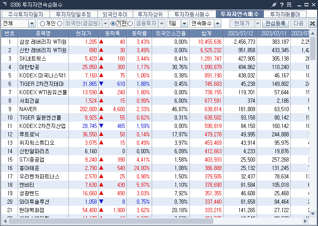Click the down-triangle indicator in KODEX 2차전지산업 row
Screen dimensions: 318x226
pos(101,125)
